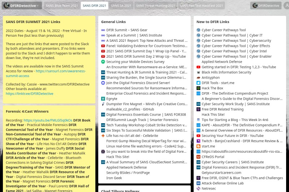Open the Forensic 4:Cast recording youtu.be link

(48, 120)
